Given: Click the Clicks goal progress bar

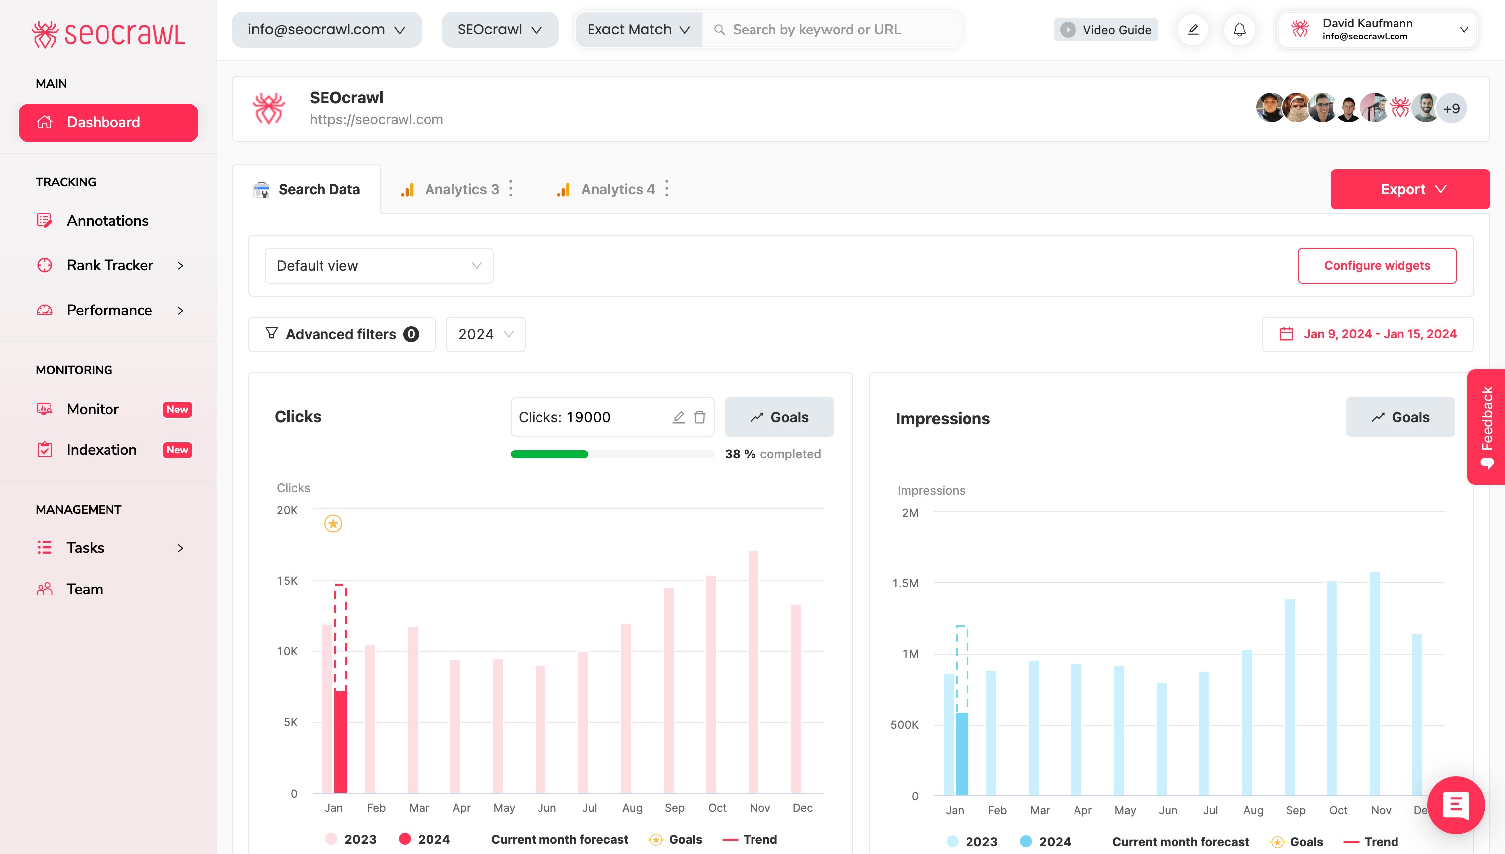Looking at the screenshot, I should pyautogui.click(x=612, y=454).
